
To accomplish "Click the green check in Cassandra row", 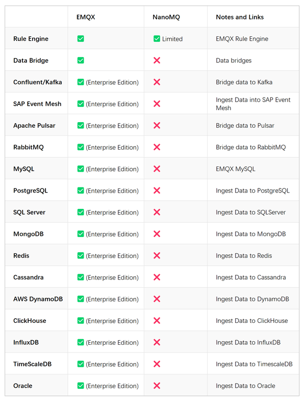I will click(x=81, y=277).
